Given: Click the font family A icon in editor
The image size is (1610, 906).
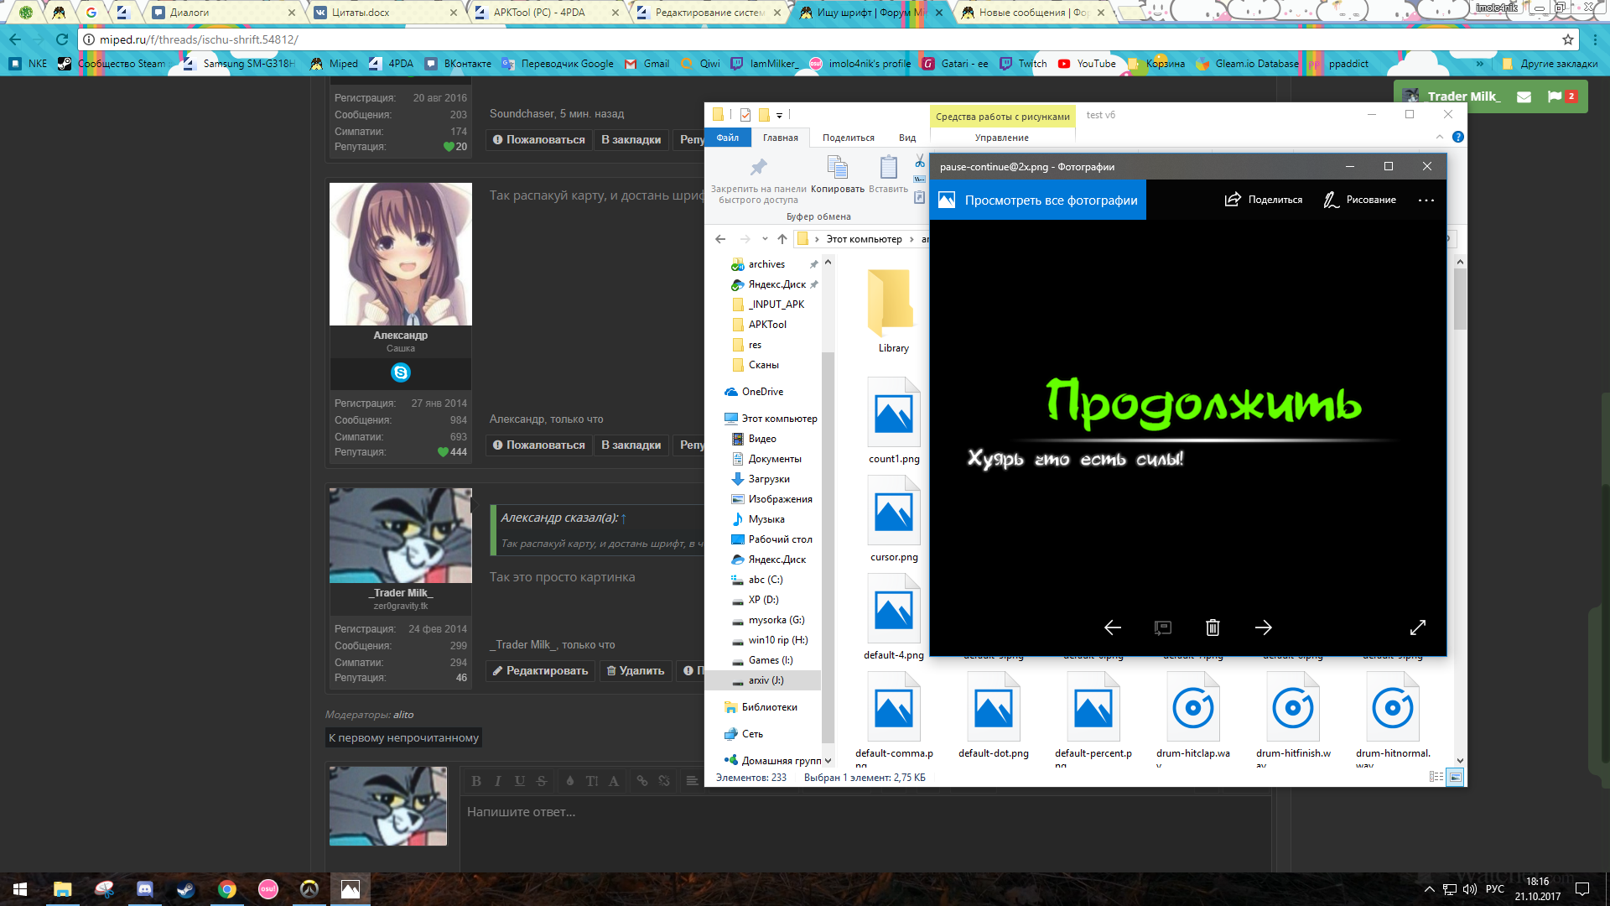Looking at the screenshot, I should (614, 781).
